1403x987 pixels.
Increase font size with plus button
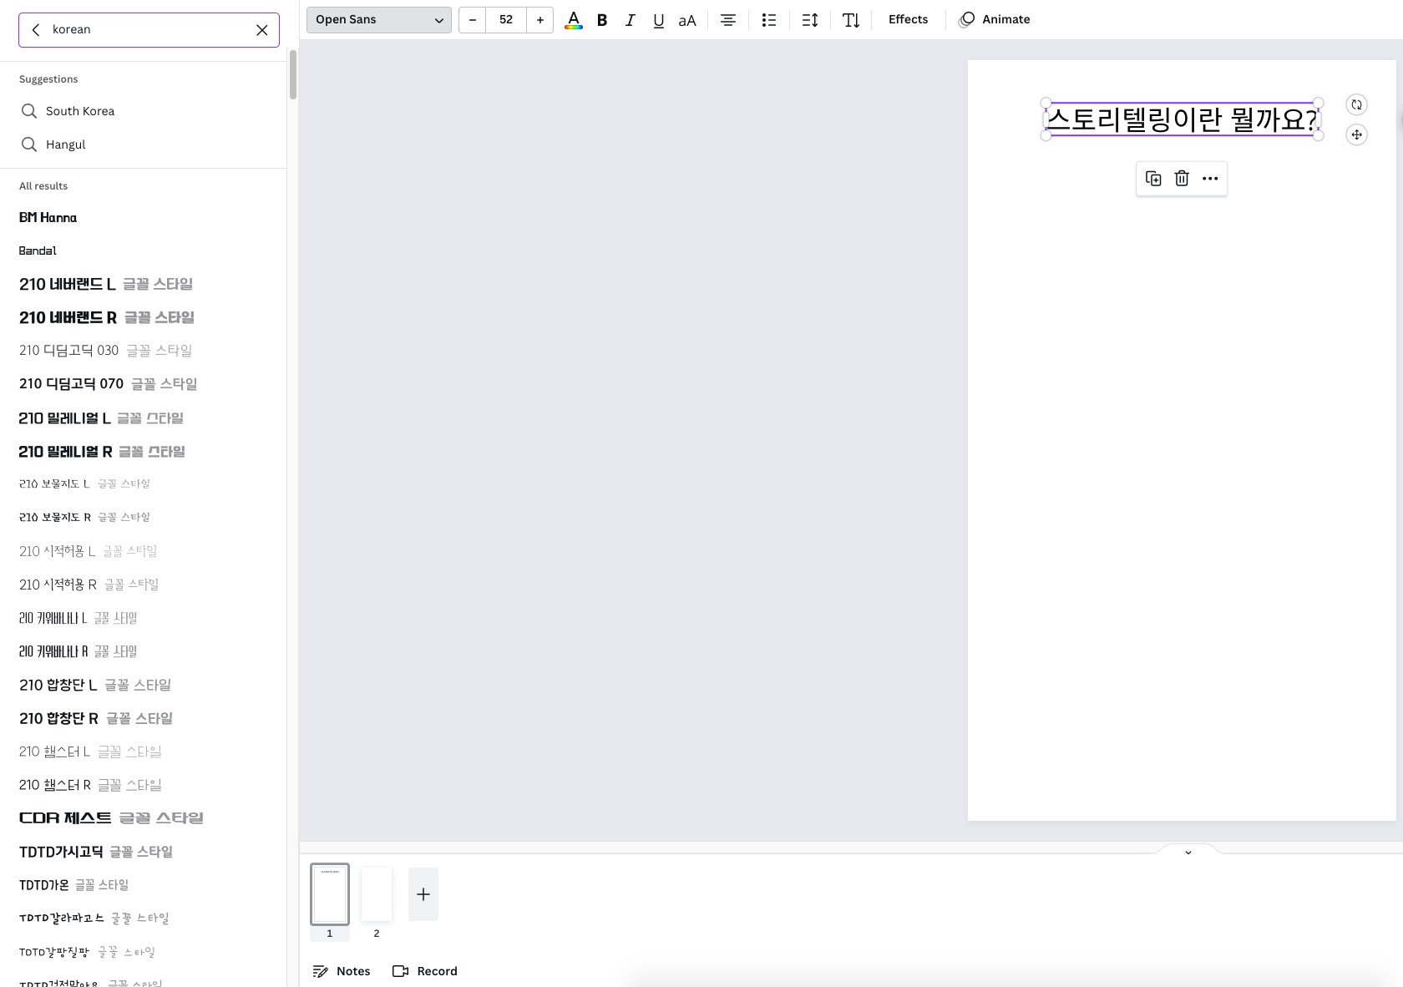540,20
